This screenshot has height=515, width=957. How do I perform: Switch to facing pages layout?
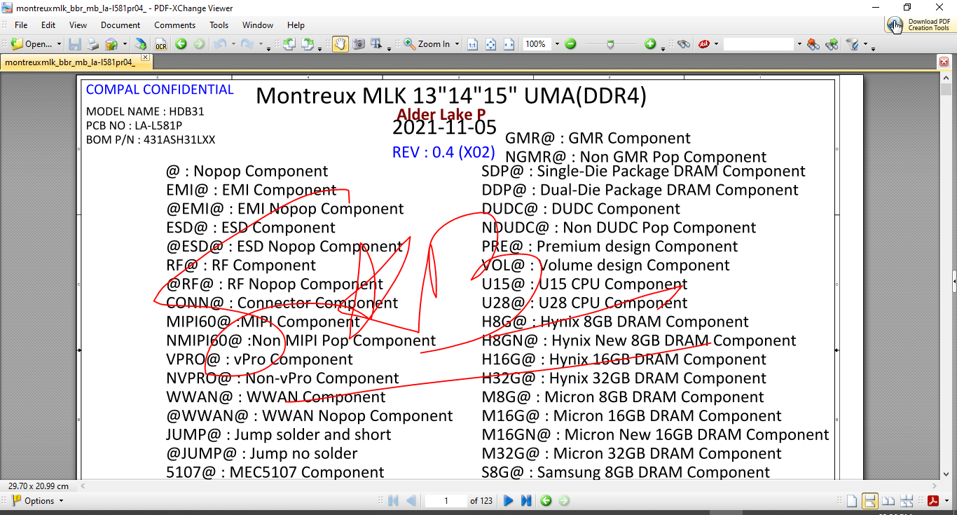888,501
